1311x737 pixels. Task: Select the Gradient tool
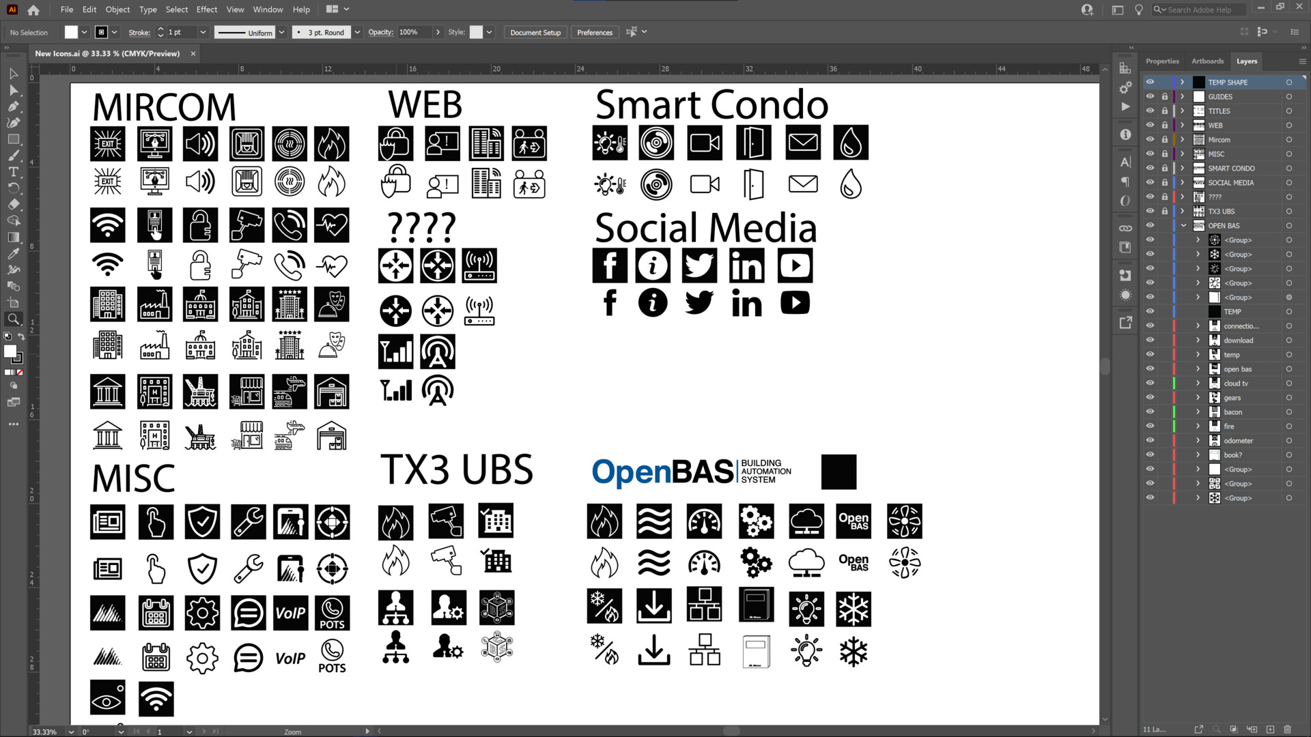click(14, 237)
